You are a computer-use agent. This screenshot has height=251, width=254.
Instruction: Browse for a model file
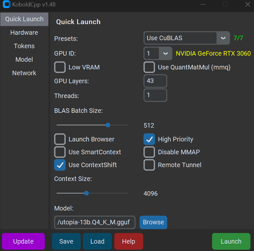coord(153,222)
